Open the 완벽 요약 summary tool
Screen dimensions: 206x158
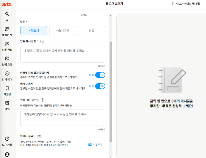[7, 61]
